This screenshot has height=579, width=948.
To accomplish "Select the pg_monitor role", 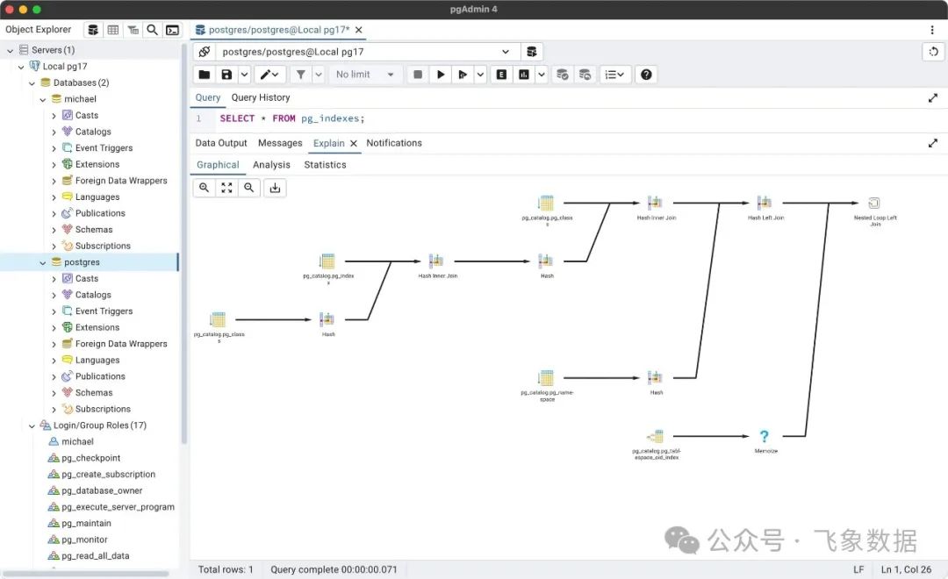I will [x=84, y=540].
